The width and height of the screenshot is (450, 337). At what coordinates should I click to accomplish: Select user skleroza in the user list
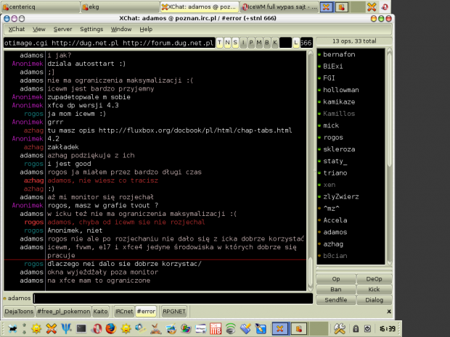339,149
